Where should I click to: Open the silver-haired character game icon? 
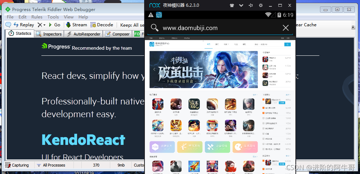249,104
